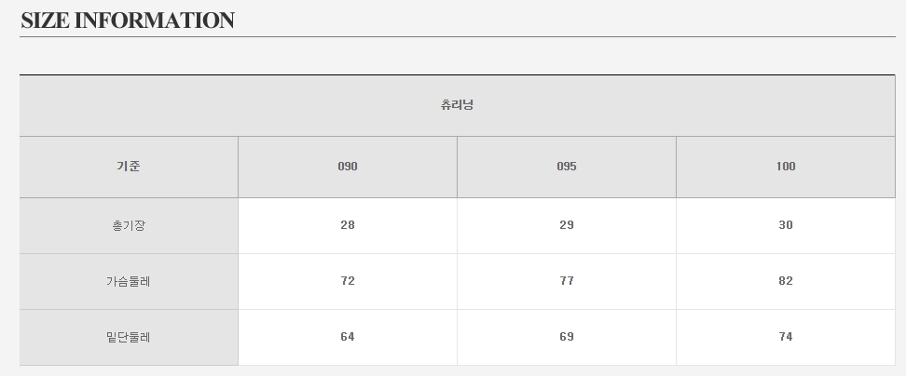Pick the 밑단둘레 value 64 cell
This screenshot has width=906, height=376.
coord(348,337)
